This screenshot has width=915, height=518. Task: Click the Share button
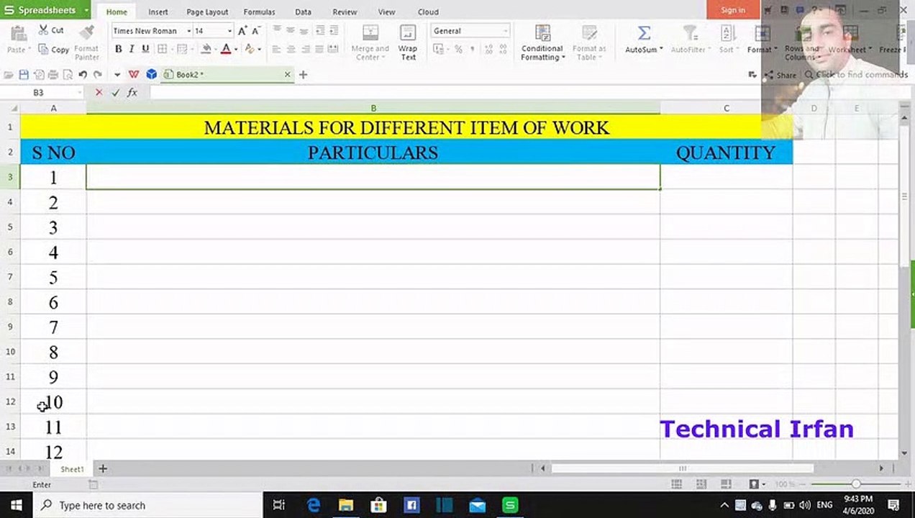[x=780, y=75]
